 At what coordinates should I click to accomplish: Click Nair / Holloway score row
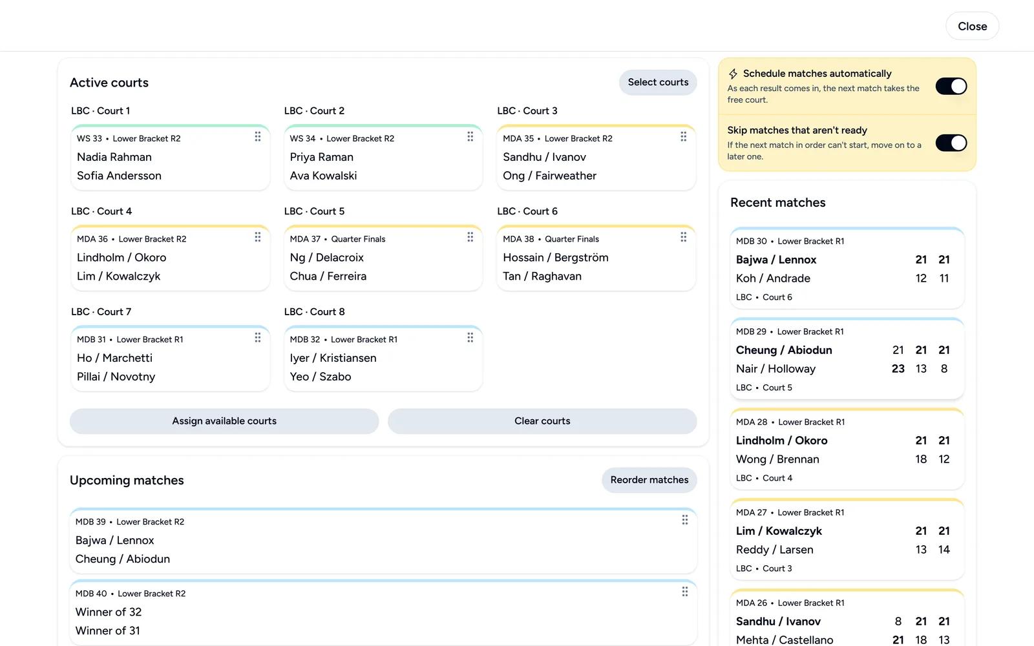click(843, 369)
